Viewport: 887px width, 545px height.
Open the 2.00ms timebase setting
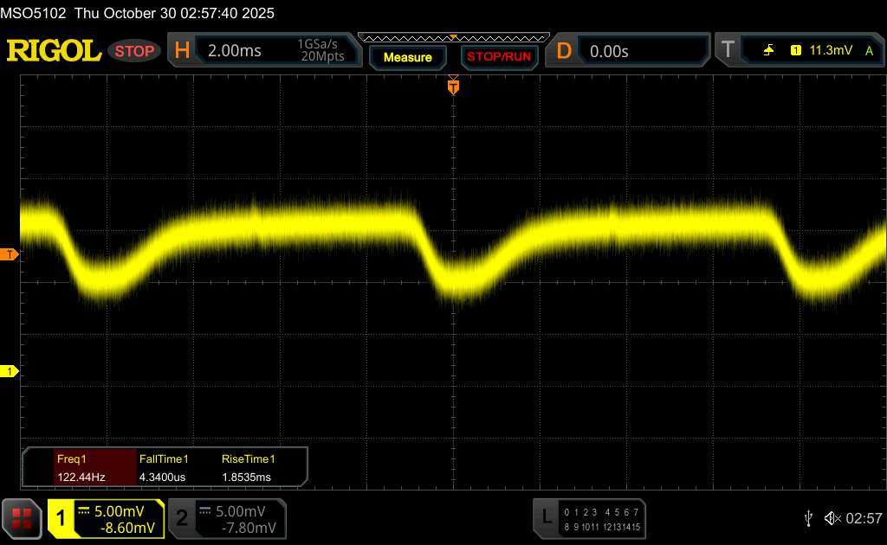pos(235,51)
